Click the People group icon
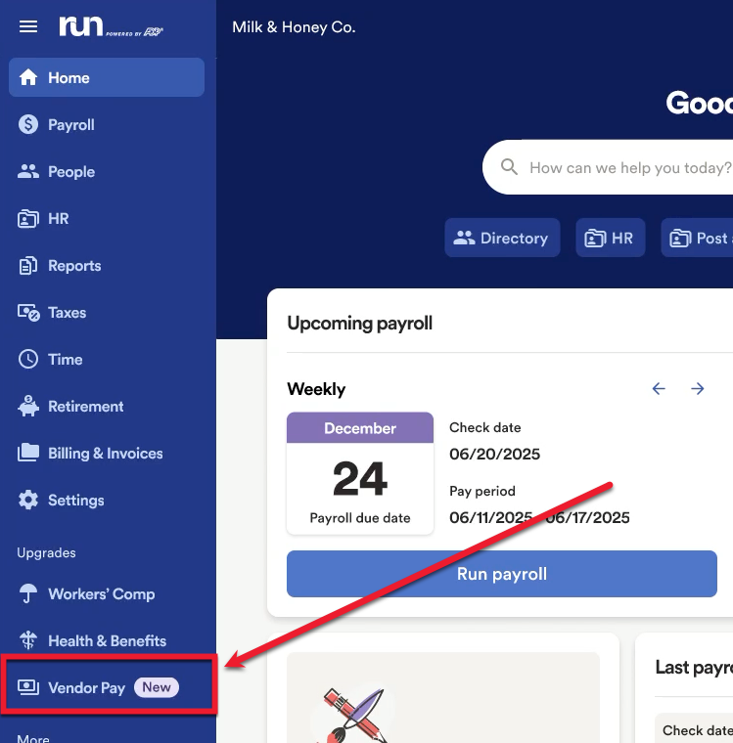 (x=28, y=172)
